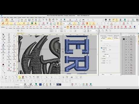Switch to the CorelDRAW Graphics mode icon

[12, 20]
